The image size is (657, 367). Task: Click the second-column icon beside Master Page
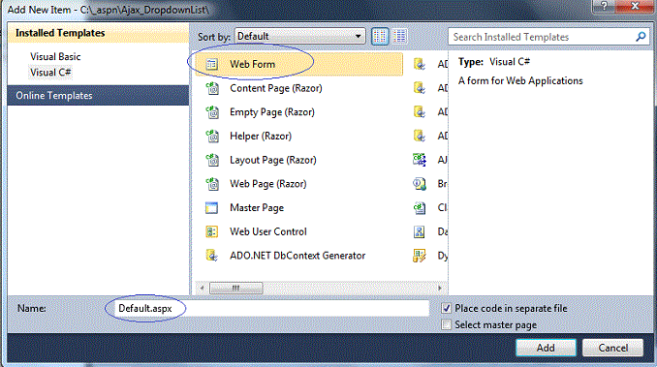coord(420,207)
